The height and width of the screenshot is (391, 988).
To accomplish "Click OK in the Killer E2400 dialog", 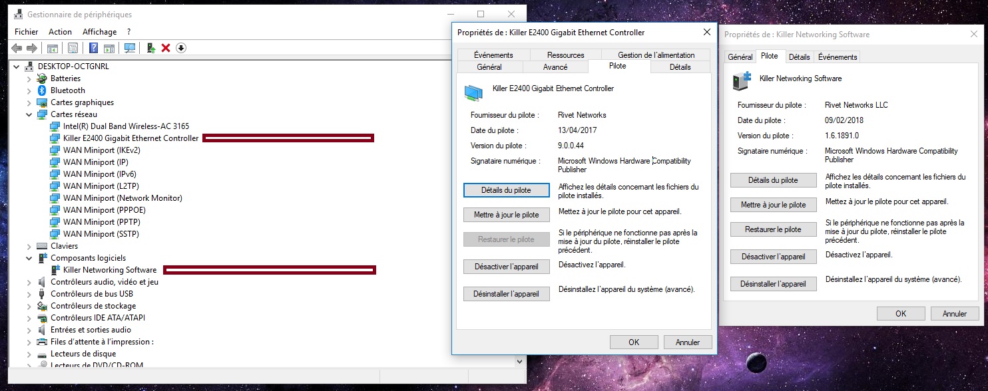I will coord(634,342).
